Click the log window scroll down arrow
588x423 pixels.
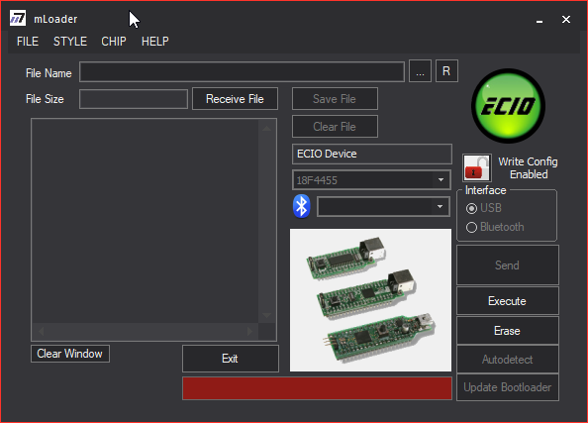click(x=267, y=315)
